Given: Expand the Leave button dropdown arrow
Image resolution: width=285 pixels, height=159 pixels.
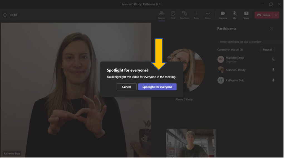Looking at the screenshot, I should 276,15.
